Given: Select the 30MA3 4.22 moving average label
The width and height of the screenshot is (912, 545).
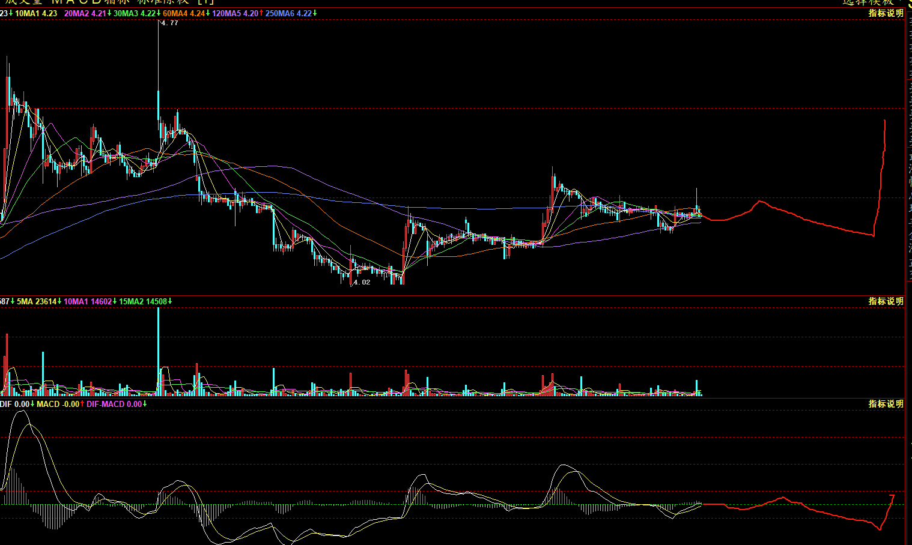Looking at the screenshot, I should [x=138, y=13].
